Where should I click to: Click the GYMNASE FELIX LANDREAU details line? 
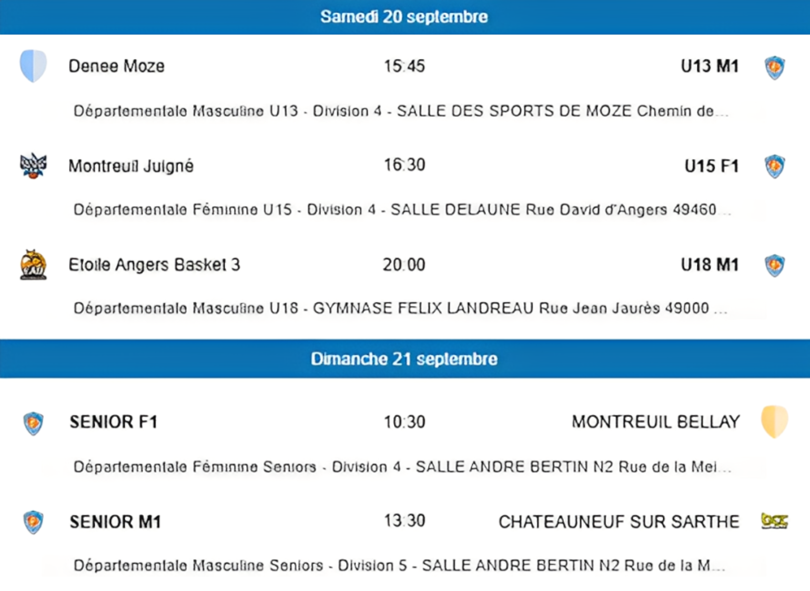coord(400,308)
